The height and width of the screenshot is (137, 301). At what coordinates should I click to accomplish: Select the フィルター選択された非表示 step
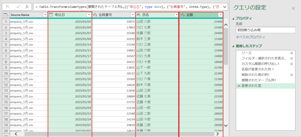click(264, 58)
